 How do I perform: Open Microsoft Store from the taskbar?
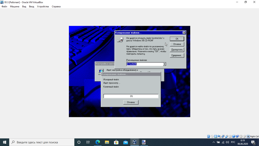(x=116, y=142)
